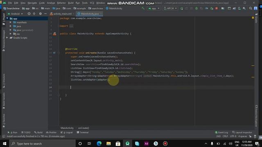The height and width of the screenshot is (147, 262).
Task: Expand the java (generated) folder arrow
Action: [11, 30]
